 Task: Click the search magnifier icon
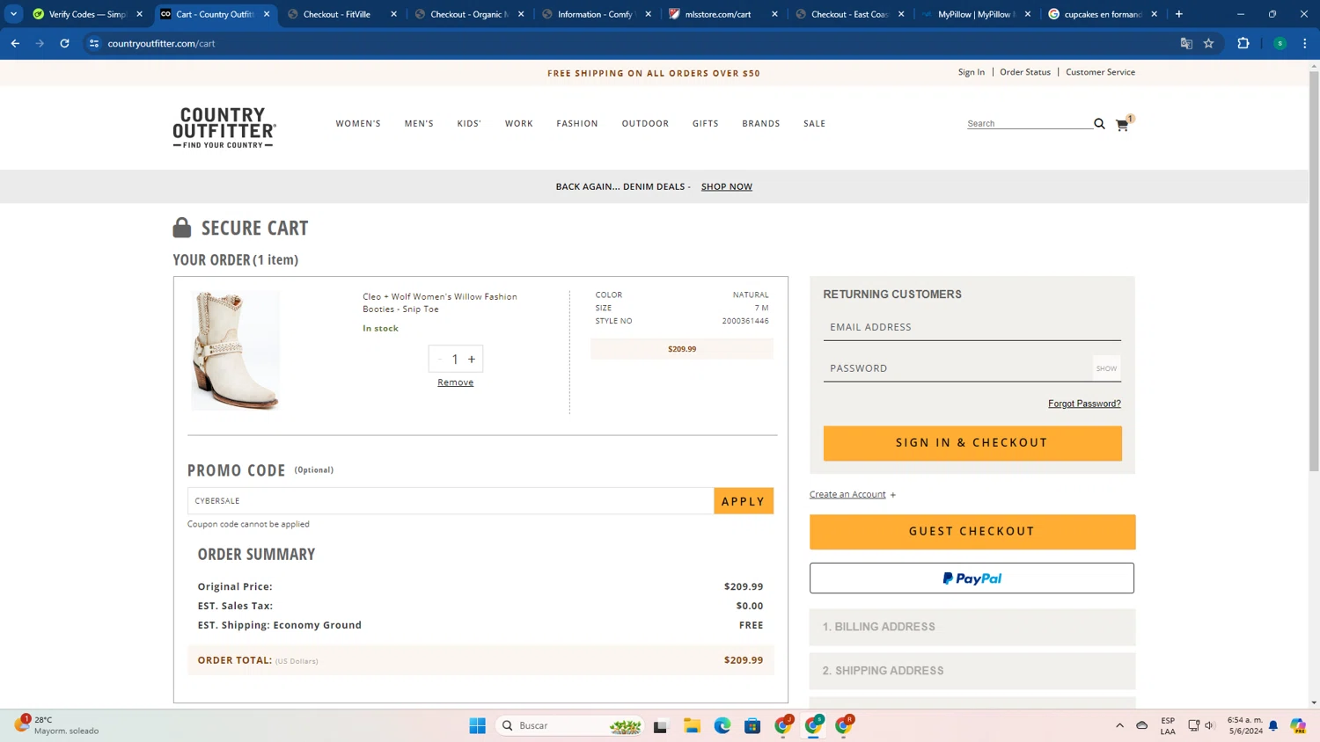tap(1099, 124)
